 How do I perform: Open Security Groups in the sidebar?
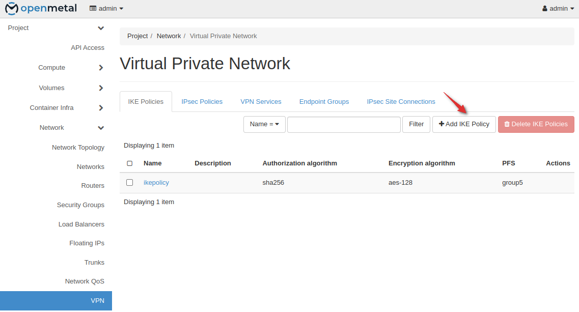click(80, 205)
